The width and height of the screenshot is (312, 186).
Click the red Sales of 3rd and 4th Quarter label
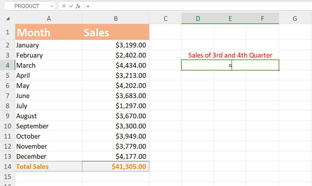(230, 55)
